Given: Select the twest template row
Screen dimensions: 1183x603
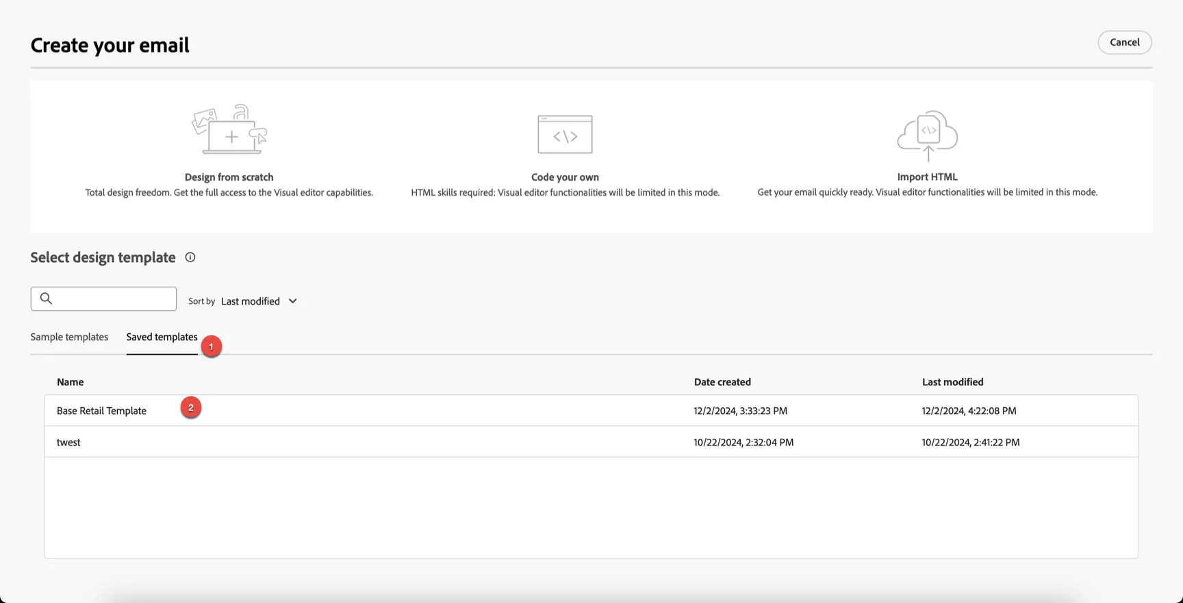Looking at the screenshot, I should (x=591, y=442).
